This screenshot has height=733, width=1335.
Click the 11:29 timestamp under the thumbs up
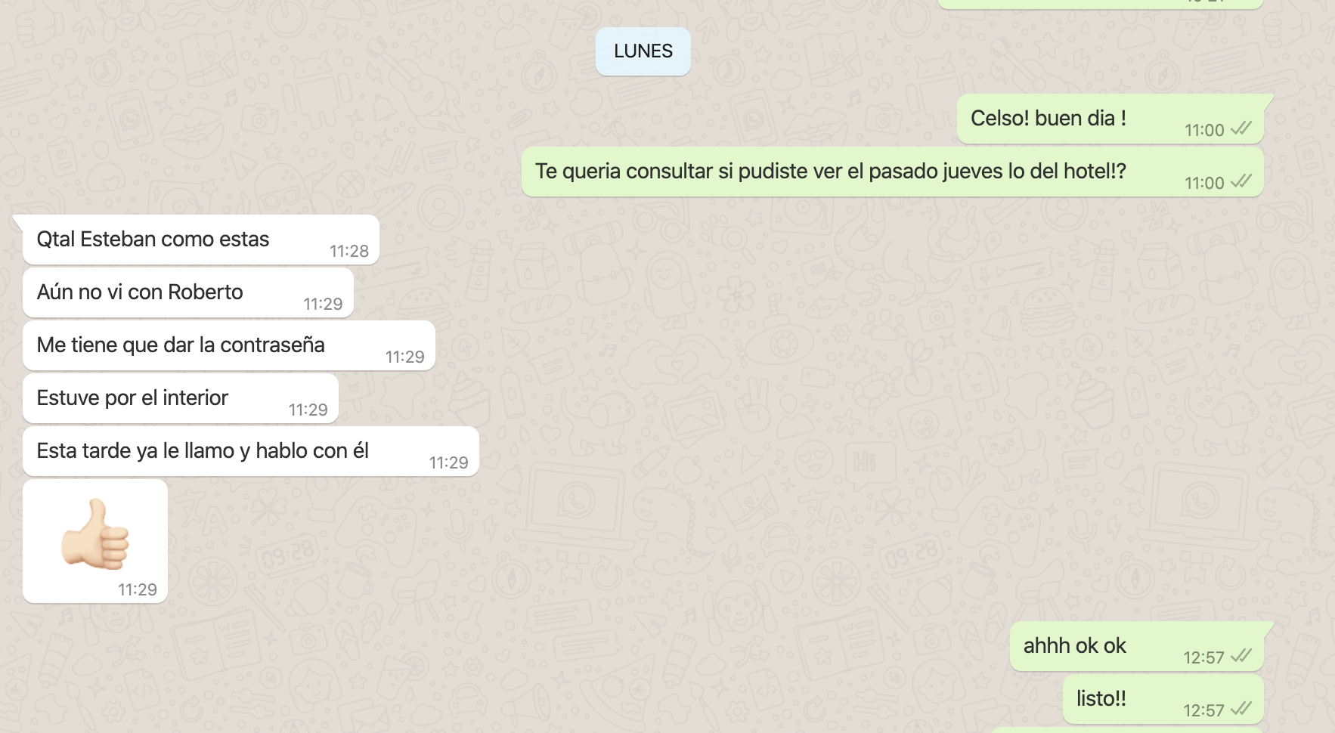click(x=138, y=589)
